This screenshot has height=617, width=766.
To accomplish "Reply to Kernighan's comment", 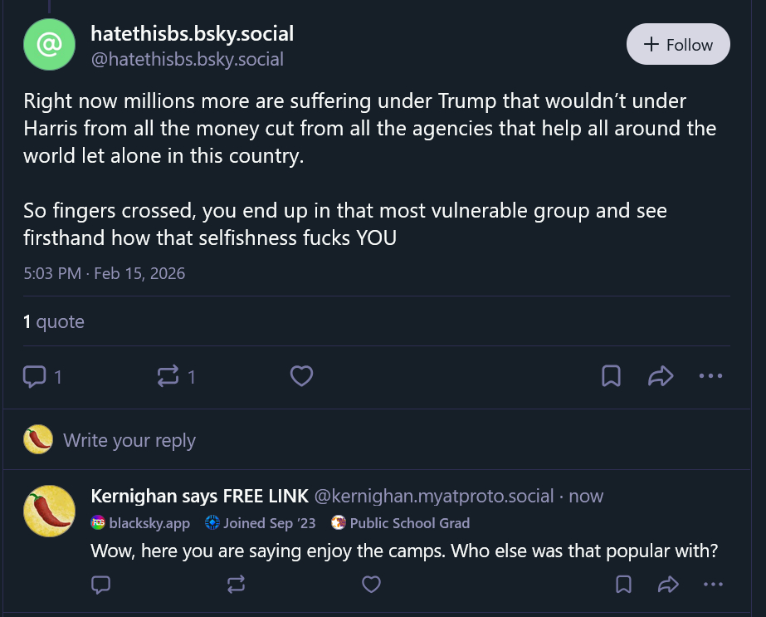I will 100,585.
